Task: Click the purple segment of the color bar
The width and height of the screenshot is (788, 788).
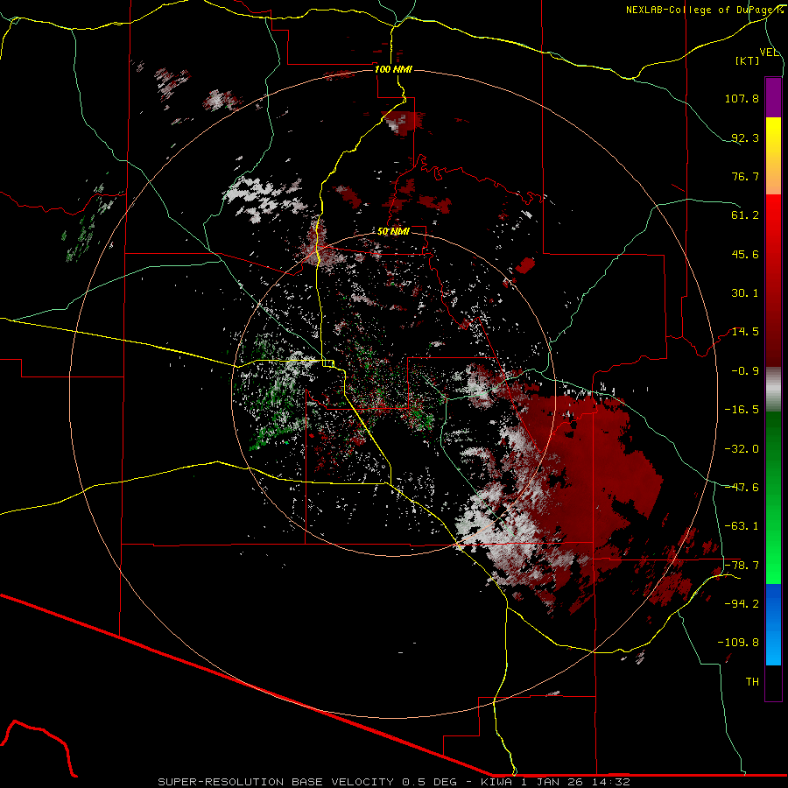Action: coord(773,97)
